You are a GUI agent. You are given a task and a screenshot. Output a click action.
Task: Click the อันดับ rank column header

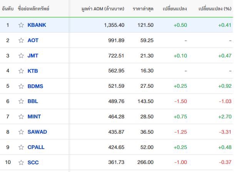(x=8, y=8)
